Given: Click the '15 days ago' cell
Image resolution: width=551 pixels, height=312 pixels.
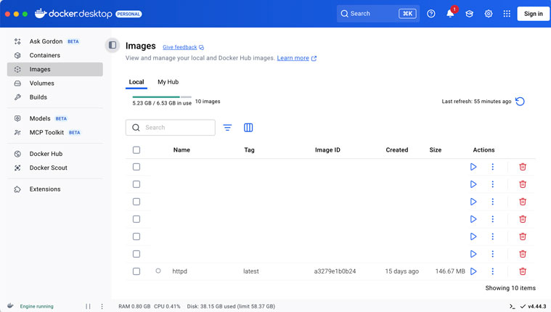Looking at the screenshot, I should 401,271.
